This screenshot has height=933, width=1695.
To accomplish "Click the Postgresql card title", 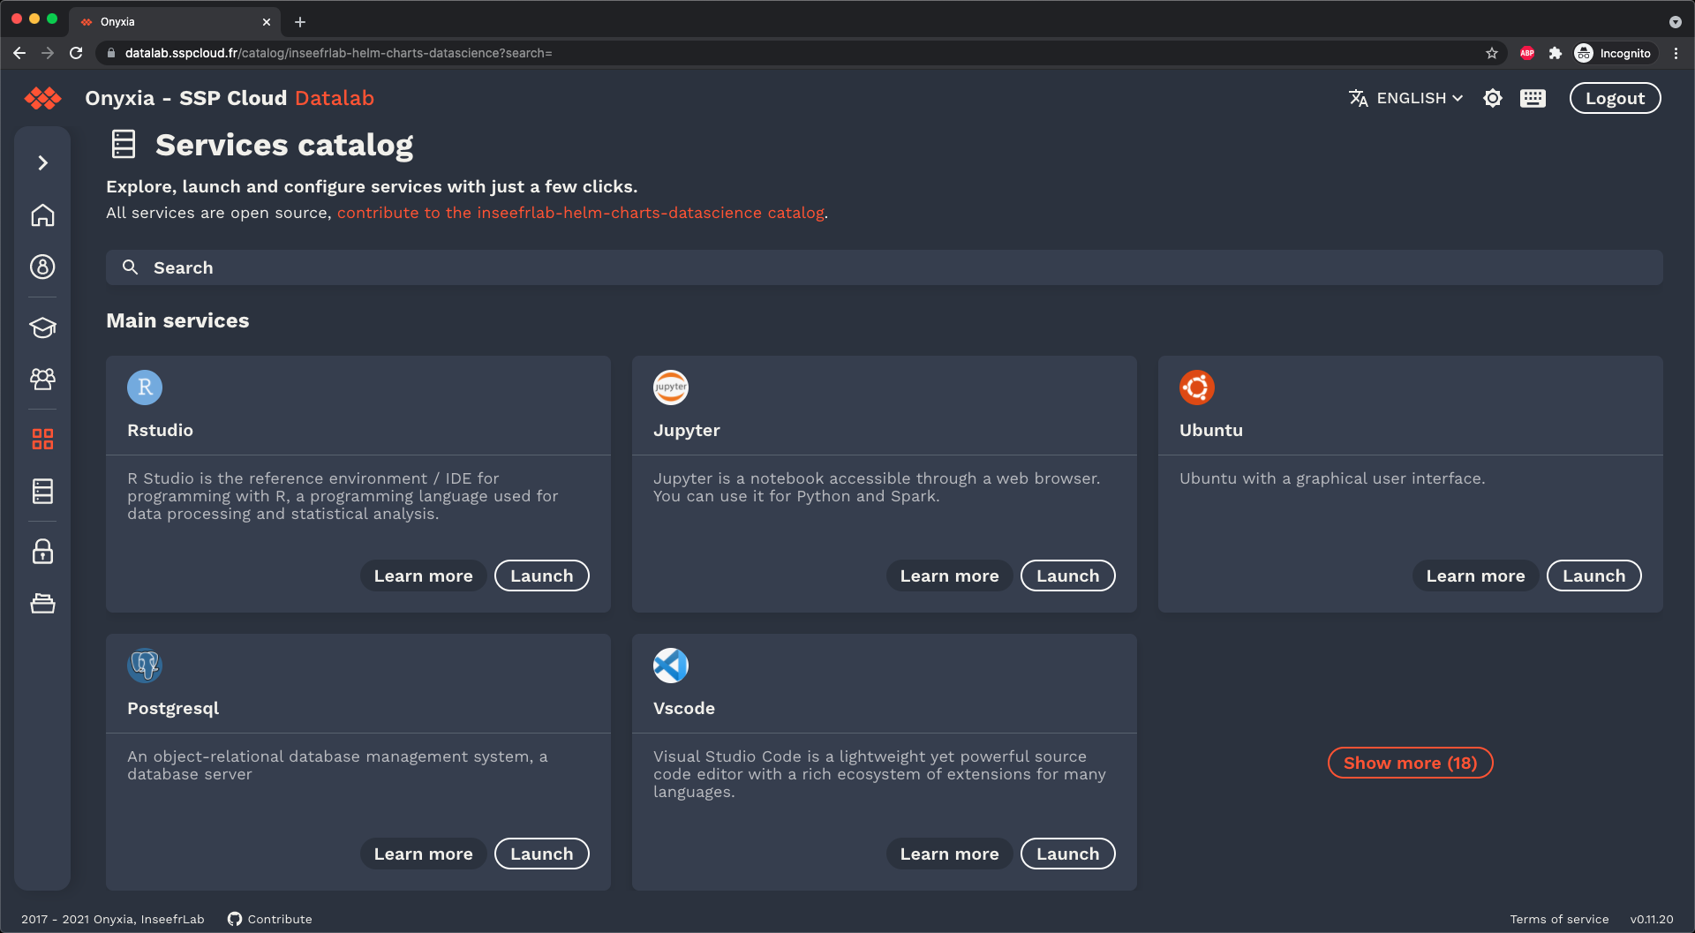I will pyautogui.click(x=173, y=708).
